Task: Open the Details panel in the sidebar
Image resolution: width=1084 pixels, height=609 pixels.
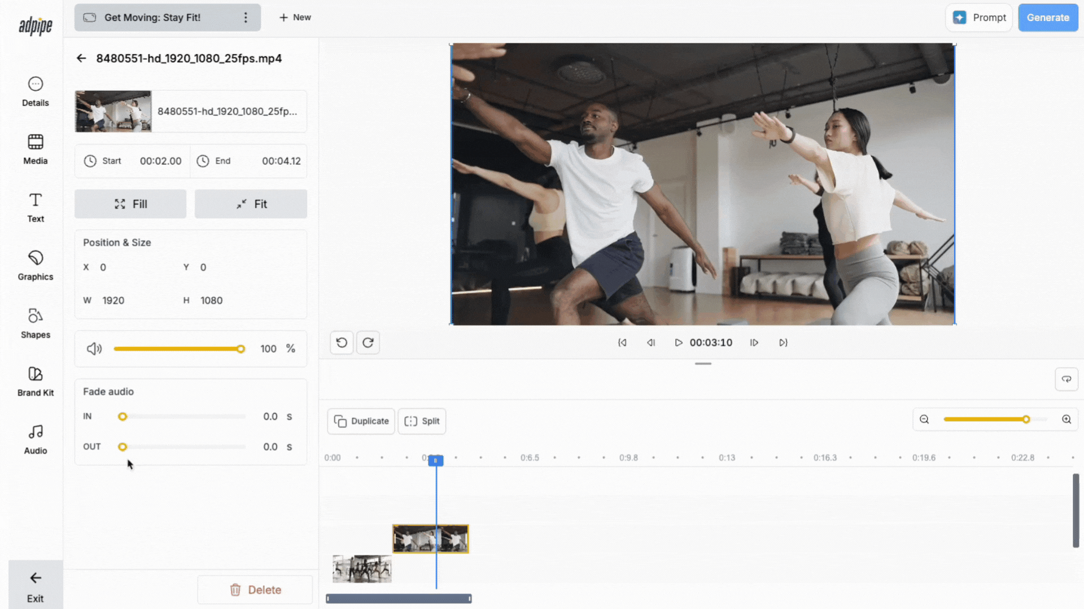Action: click(35, 91)
